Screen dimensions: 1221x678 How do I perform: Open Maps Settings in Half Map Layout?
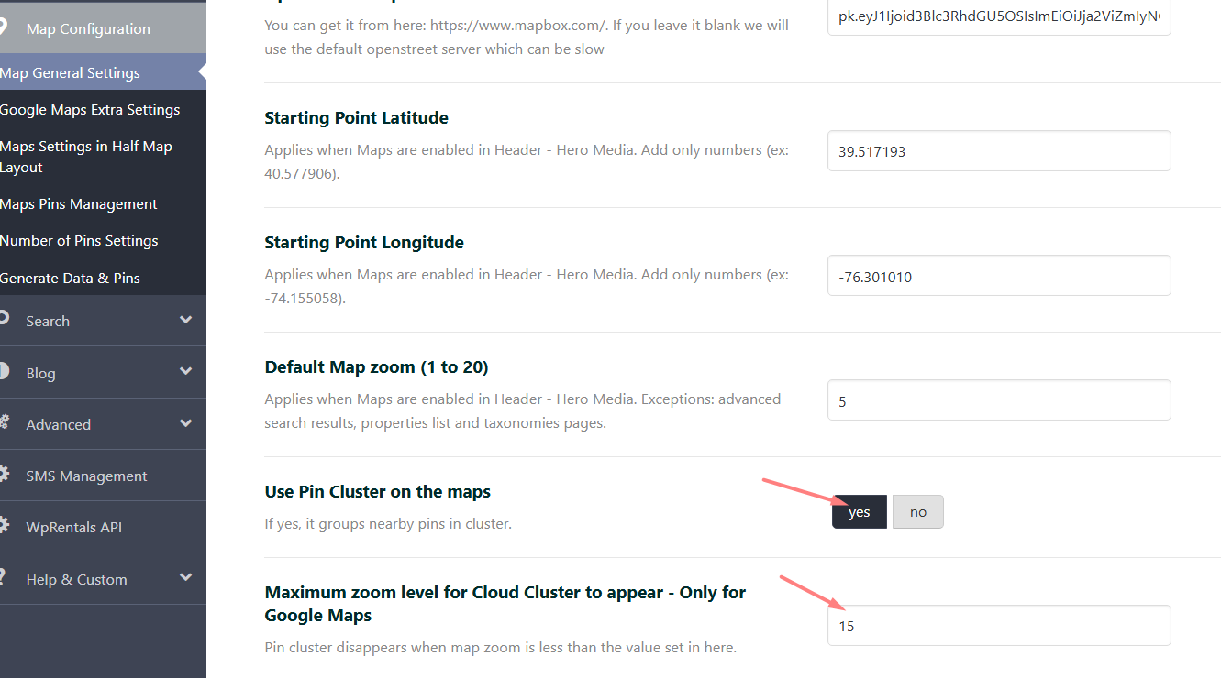tap(86, 157)
